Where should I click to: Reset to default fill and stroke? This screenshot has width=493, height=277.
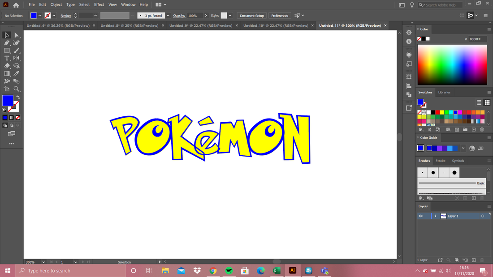4,110
